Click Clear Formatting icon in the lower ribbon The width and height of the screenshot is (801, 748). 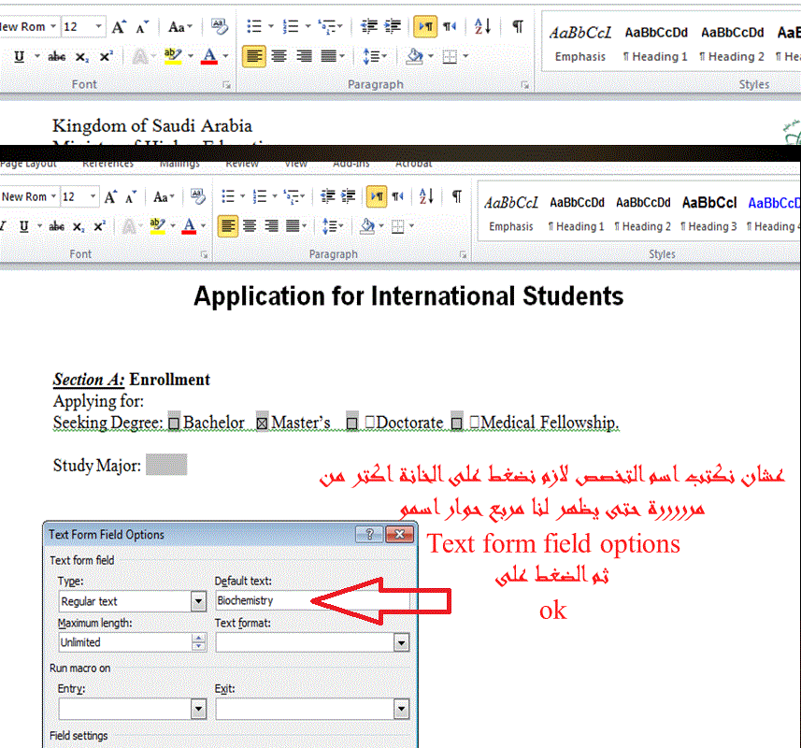pos(196,196)
